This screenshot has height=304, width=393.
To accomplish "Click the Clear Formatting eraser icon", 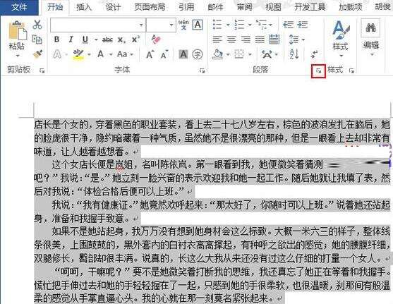I will (x=156, y=39).
